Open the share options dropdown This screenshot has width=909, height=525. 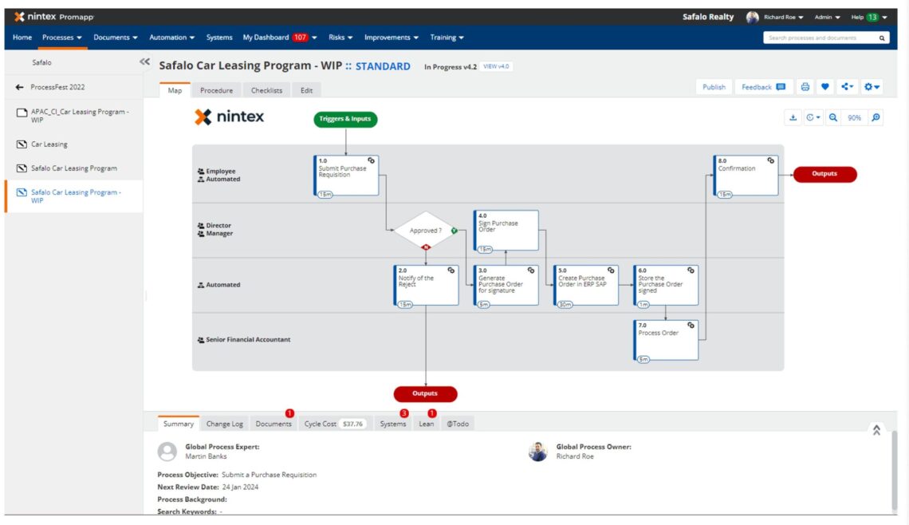[x=847, y=87]
